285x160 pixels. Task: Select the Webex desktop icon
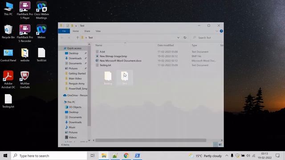pyautogui.click(x=41, y=32)
